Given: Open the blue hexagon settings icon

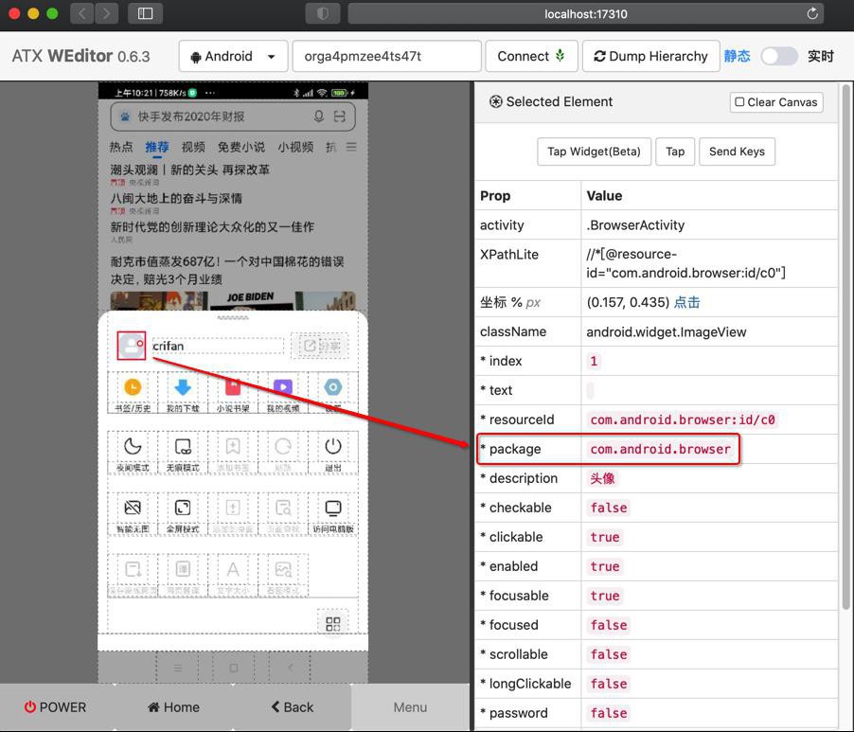Looking at the screenshot, I should (332, 386).
